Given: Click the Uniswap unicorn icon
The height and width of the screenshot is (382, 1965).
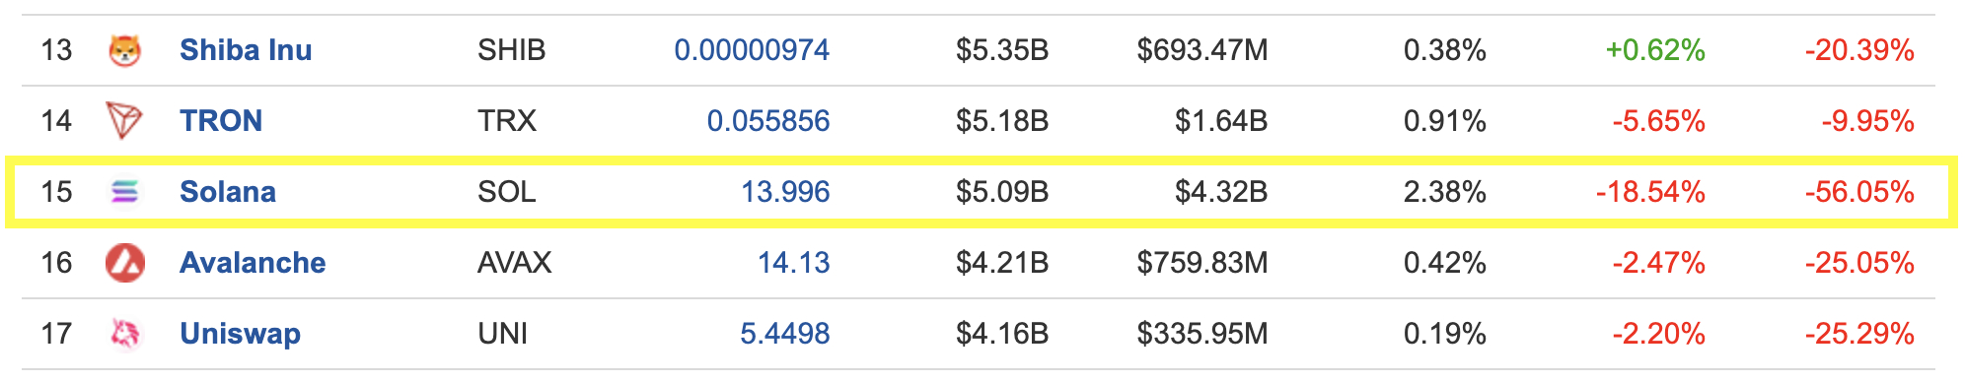Looking at the screenshot, I should [x=124, y=334].
